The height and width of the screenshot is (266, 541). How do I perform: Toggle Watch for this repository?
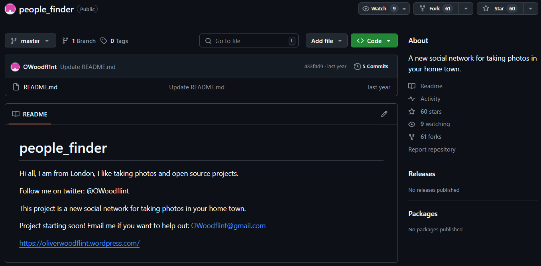379,9
